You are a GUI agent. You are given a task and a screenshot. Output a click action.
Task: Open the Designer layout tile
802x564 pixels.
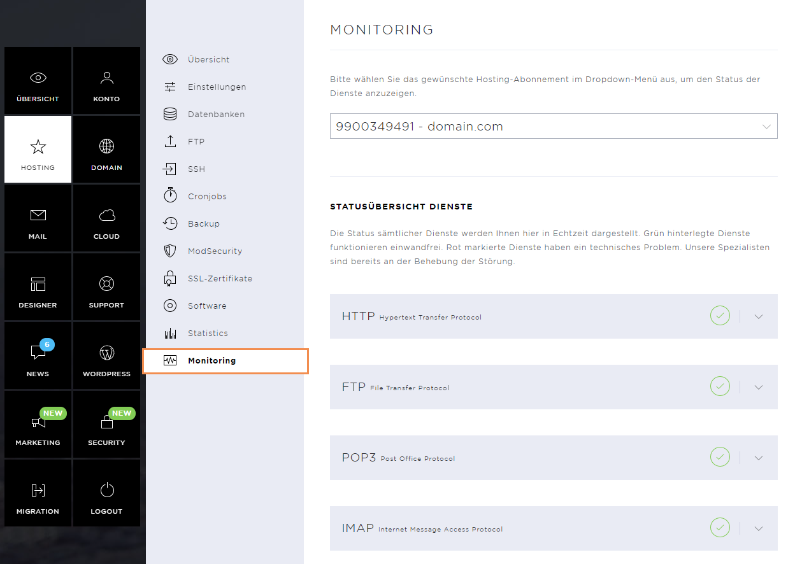(38, 287)
